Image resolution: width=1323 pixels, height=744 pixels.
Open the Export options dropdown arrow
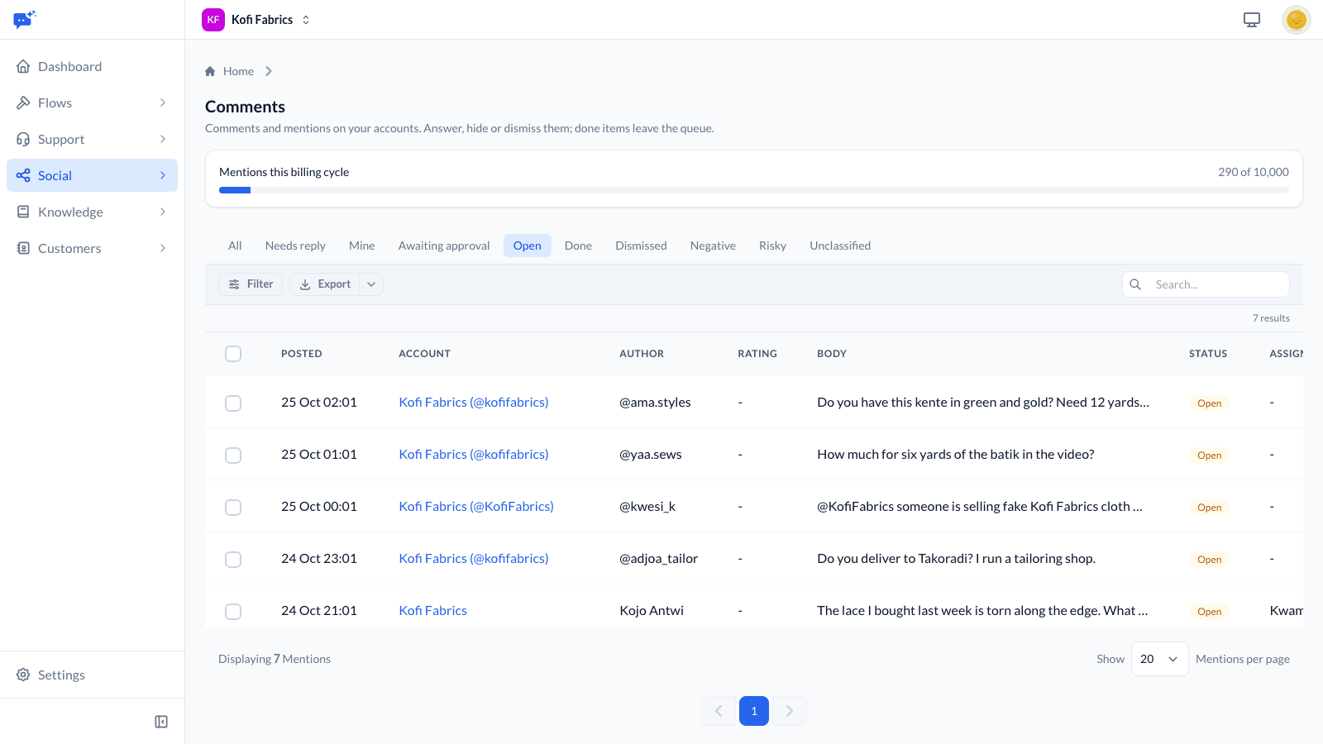pyautogui.click(x=371, y=284)
